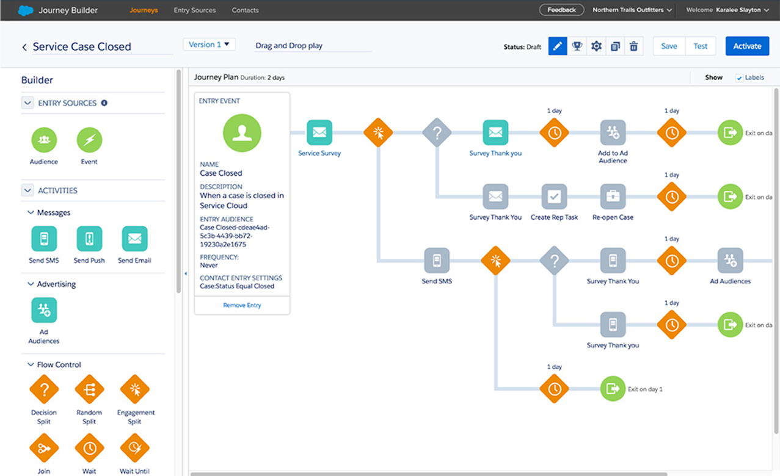Image resolution: width=780 pixels, height=476 pixels.
Task: Open the entry event person icon
Action: pos(242,132)
